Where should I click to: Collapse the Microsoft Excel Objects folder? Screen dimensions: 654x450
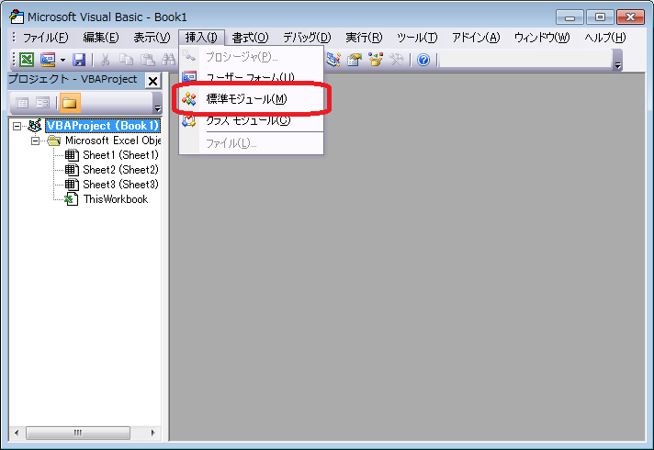coord(35,141)
